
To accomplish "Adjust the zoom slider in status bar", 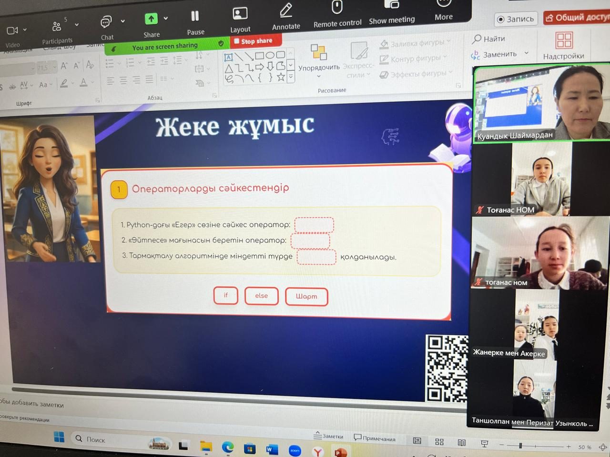I will (x=520, y=446).
